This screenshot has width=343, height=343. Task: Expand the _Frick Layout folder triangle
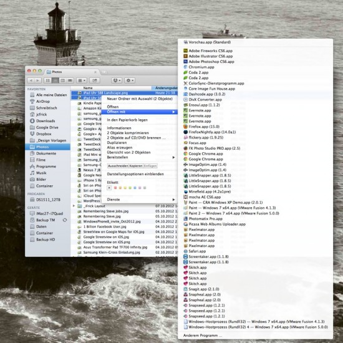(74, 206)
